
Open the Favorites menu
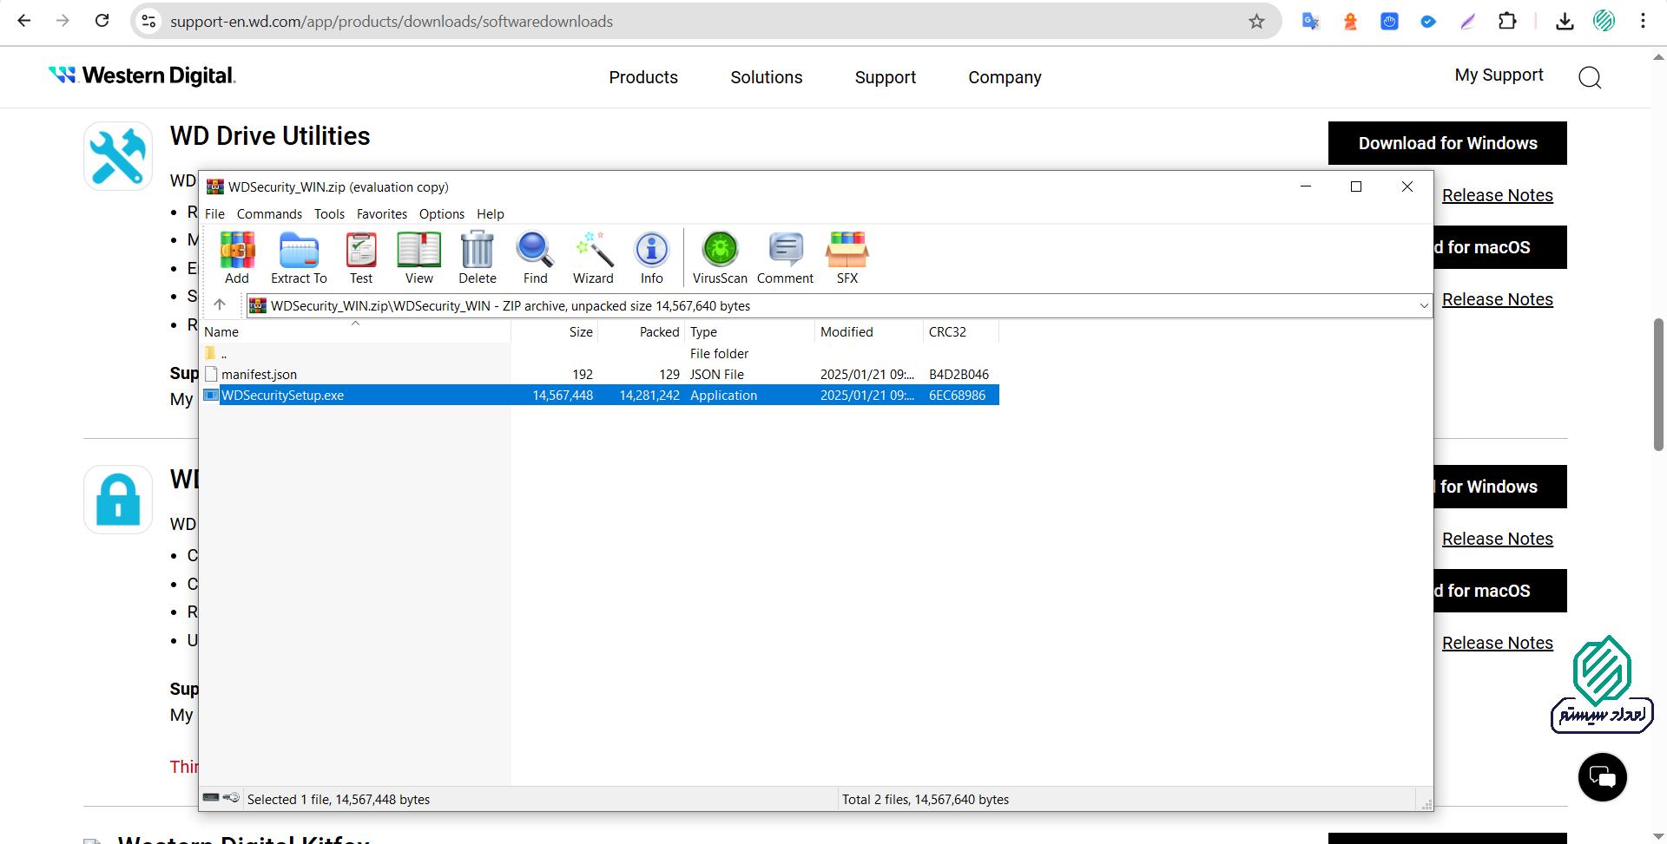click(382, 213)
